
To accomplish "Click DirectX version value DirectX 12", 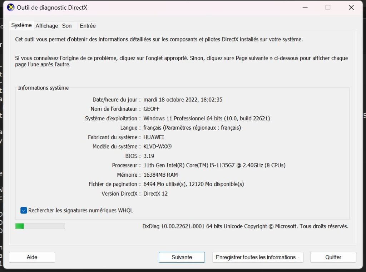I will [x=155, y=194].
